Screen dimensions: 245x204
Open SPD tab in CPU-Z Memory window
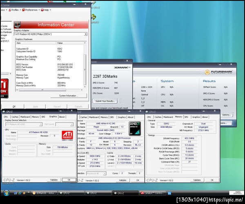(x=186, y=117)
